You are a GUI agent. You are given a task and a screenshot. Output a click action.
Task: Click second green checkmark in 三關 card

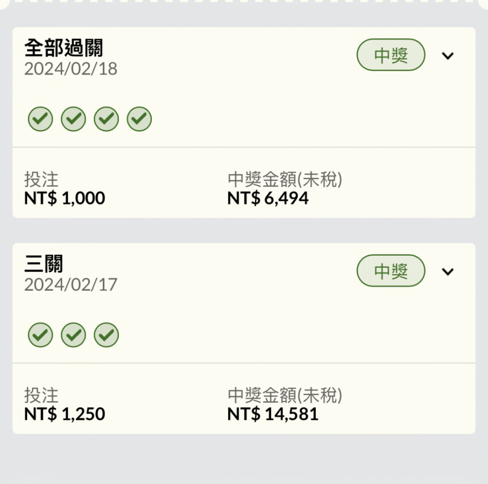point(74,335)
